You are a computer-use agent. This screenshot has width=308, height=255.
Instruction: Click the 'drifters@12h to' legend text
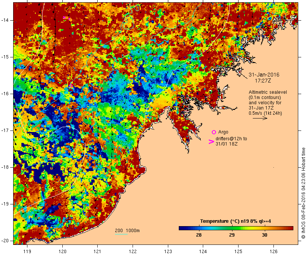(231, 139)
